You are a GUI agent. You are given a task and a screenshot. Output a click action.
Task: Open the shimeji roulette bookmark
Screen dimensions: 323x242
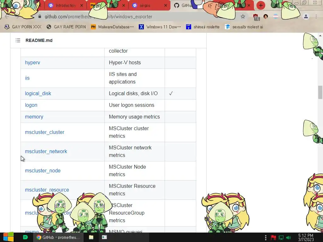click(x=203, y=27)
